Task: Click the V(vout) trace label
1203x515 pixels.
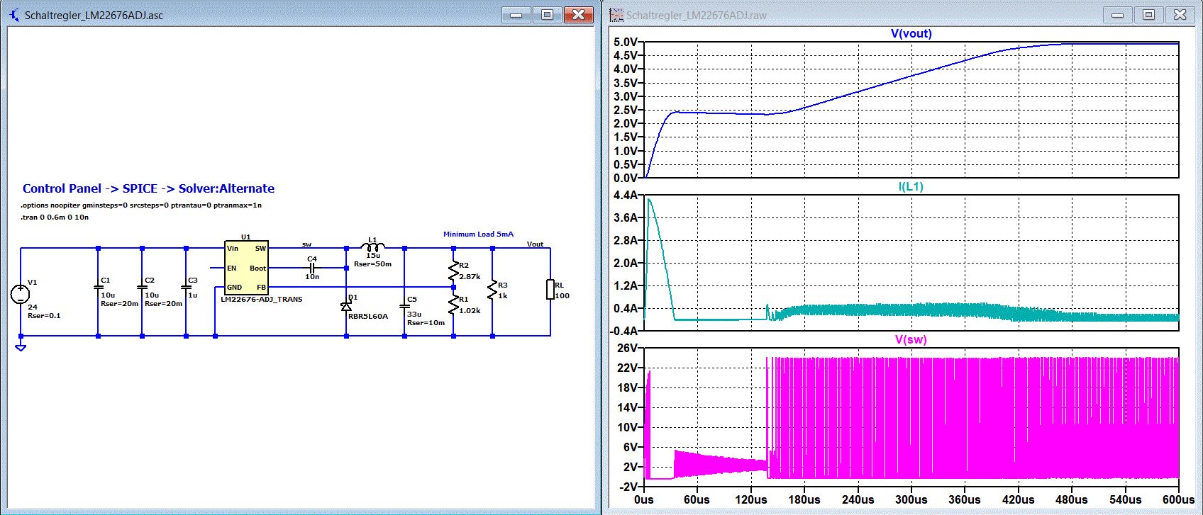Action: pos(911,34)
